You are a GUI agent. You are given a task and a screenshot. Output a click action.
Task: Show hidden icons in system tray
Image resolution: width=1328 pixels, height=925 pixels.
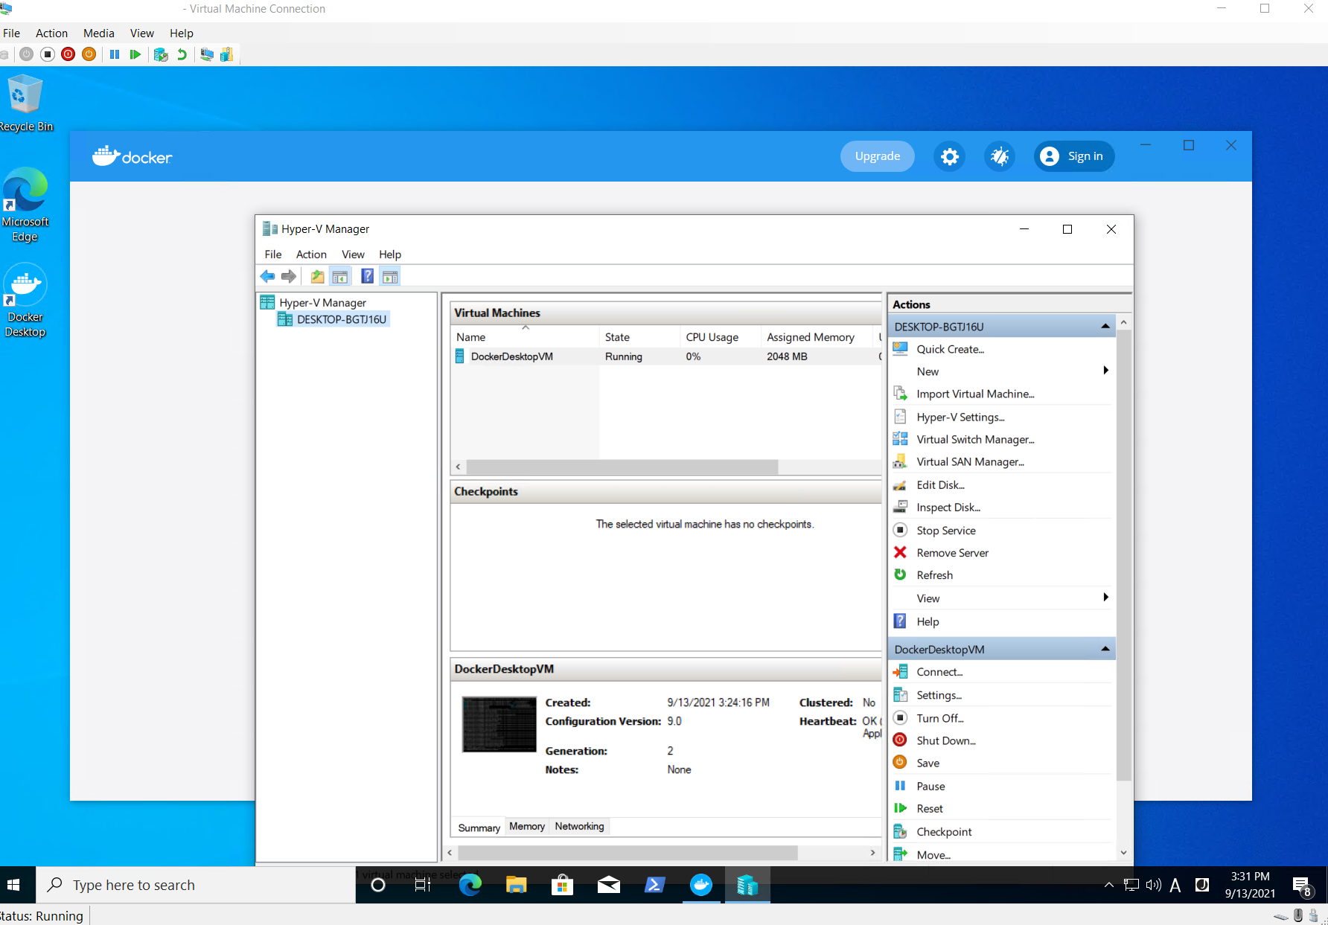pos(1109,885)
